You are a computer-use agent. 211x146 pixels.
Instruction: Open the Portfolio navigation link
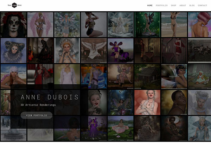click(x=161, y=6)
